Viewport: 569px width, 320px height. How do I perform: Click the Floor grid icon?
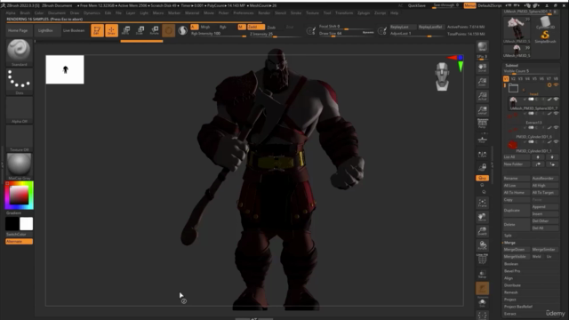click(482, 140)
